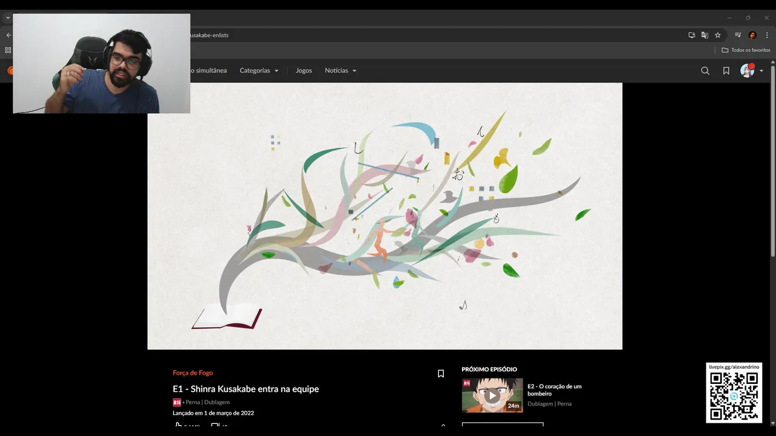Image resolution: width=776 pixels, height=436 pixels.
Task: Open the Chrome three-dot menu
Action: click(x=767, y=35)
